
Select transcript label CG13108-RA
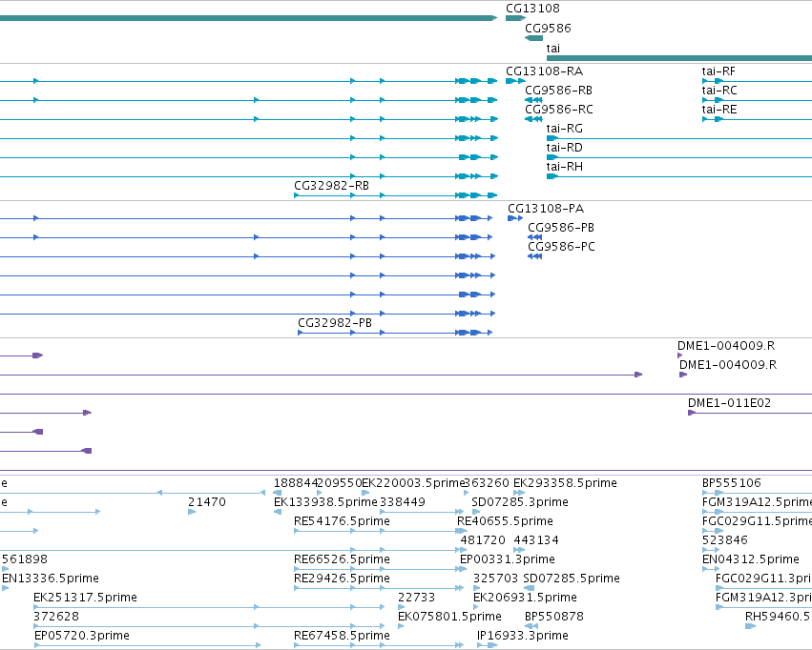click(x=544, y=71)
